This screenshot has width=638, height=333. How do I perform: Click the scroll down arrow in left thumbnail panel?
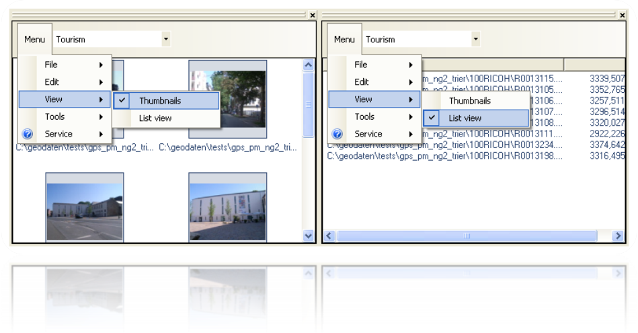click(309, 235)
